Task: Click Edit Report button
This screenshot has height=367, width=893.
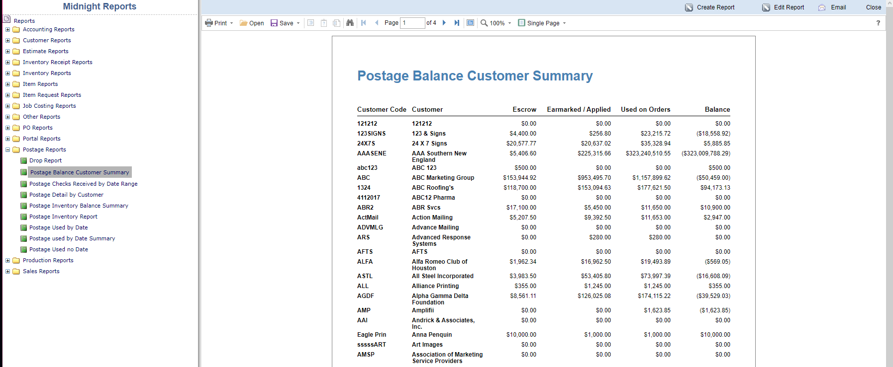Action: pos(783,7)
